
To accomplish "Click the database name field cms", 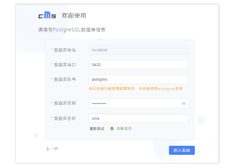I will coord(139,118).
